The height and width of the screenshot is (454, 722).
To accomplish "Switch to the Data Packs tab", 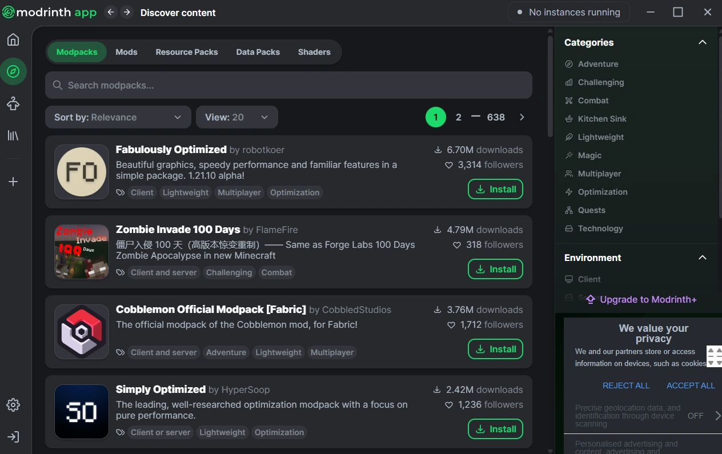I will coord(258,52).
